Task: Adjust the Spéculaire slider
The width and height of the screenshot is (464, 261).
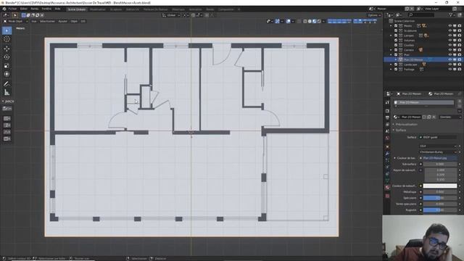Action: click(x=440, y=198)
